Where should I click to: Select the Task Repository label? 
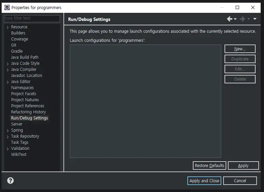point(25,136)
